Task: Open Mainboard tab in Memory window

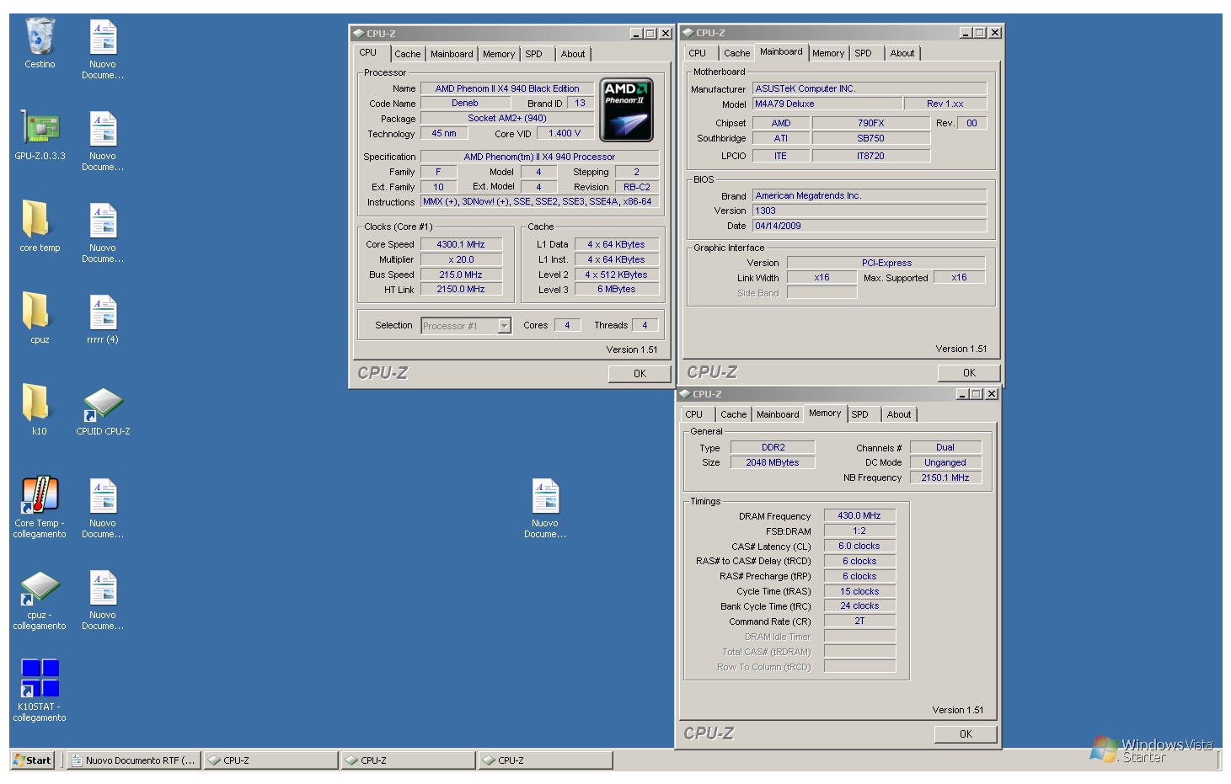Action: coord(778,414)
